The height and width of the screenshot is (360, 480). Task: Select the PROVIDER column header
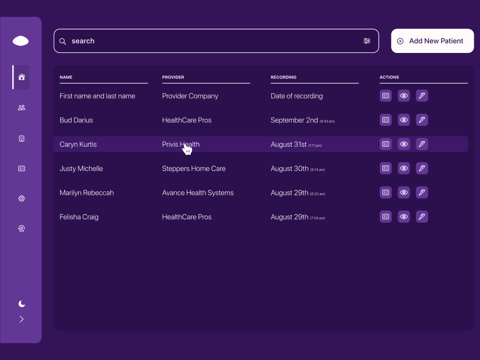173,77
